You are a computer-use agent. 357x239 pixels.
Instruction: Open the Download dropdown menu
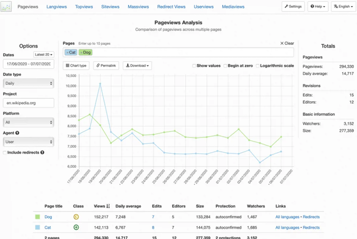pyautogui.click(x=137, y=66)
